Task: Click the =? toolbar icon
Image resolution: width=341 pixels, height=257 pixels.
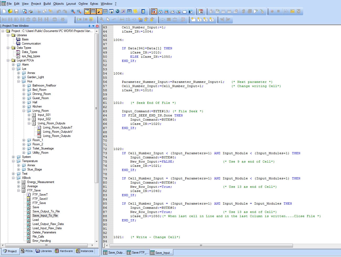Action: pos(172,11)
